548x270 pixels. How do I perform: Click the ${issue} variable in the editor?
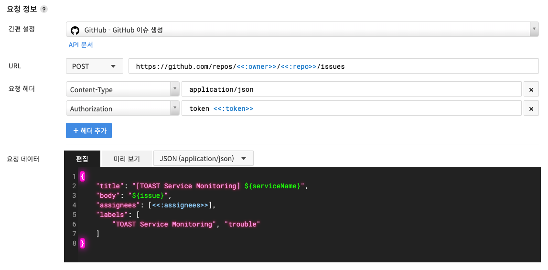tap(148, 195)
